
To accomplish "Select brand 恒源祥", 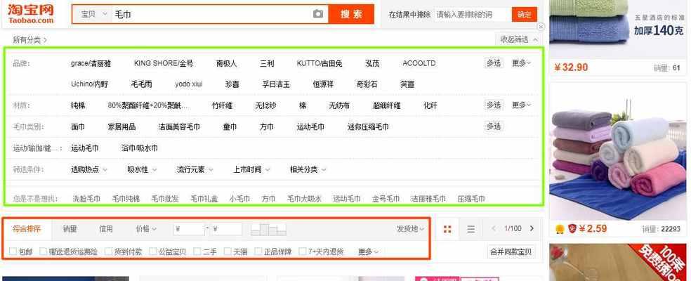I will coord(323,84).
